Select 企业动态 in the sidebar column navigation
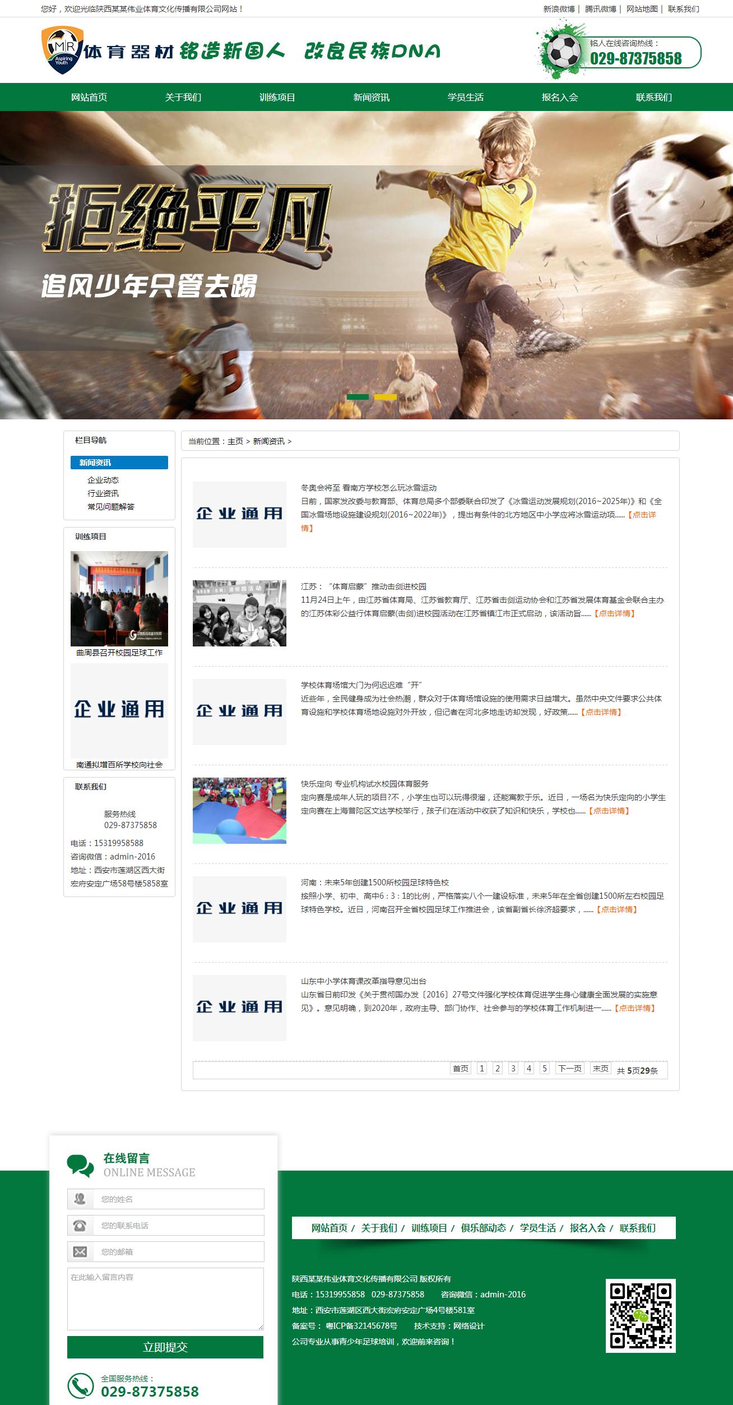733x1405 pixels. [103, 480]
